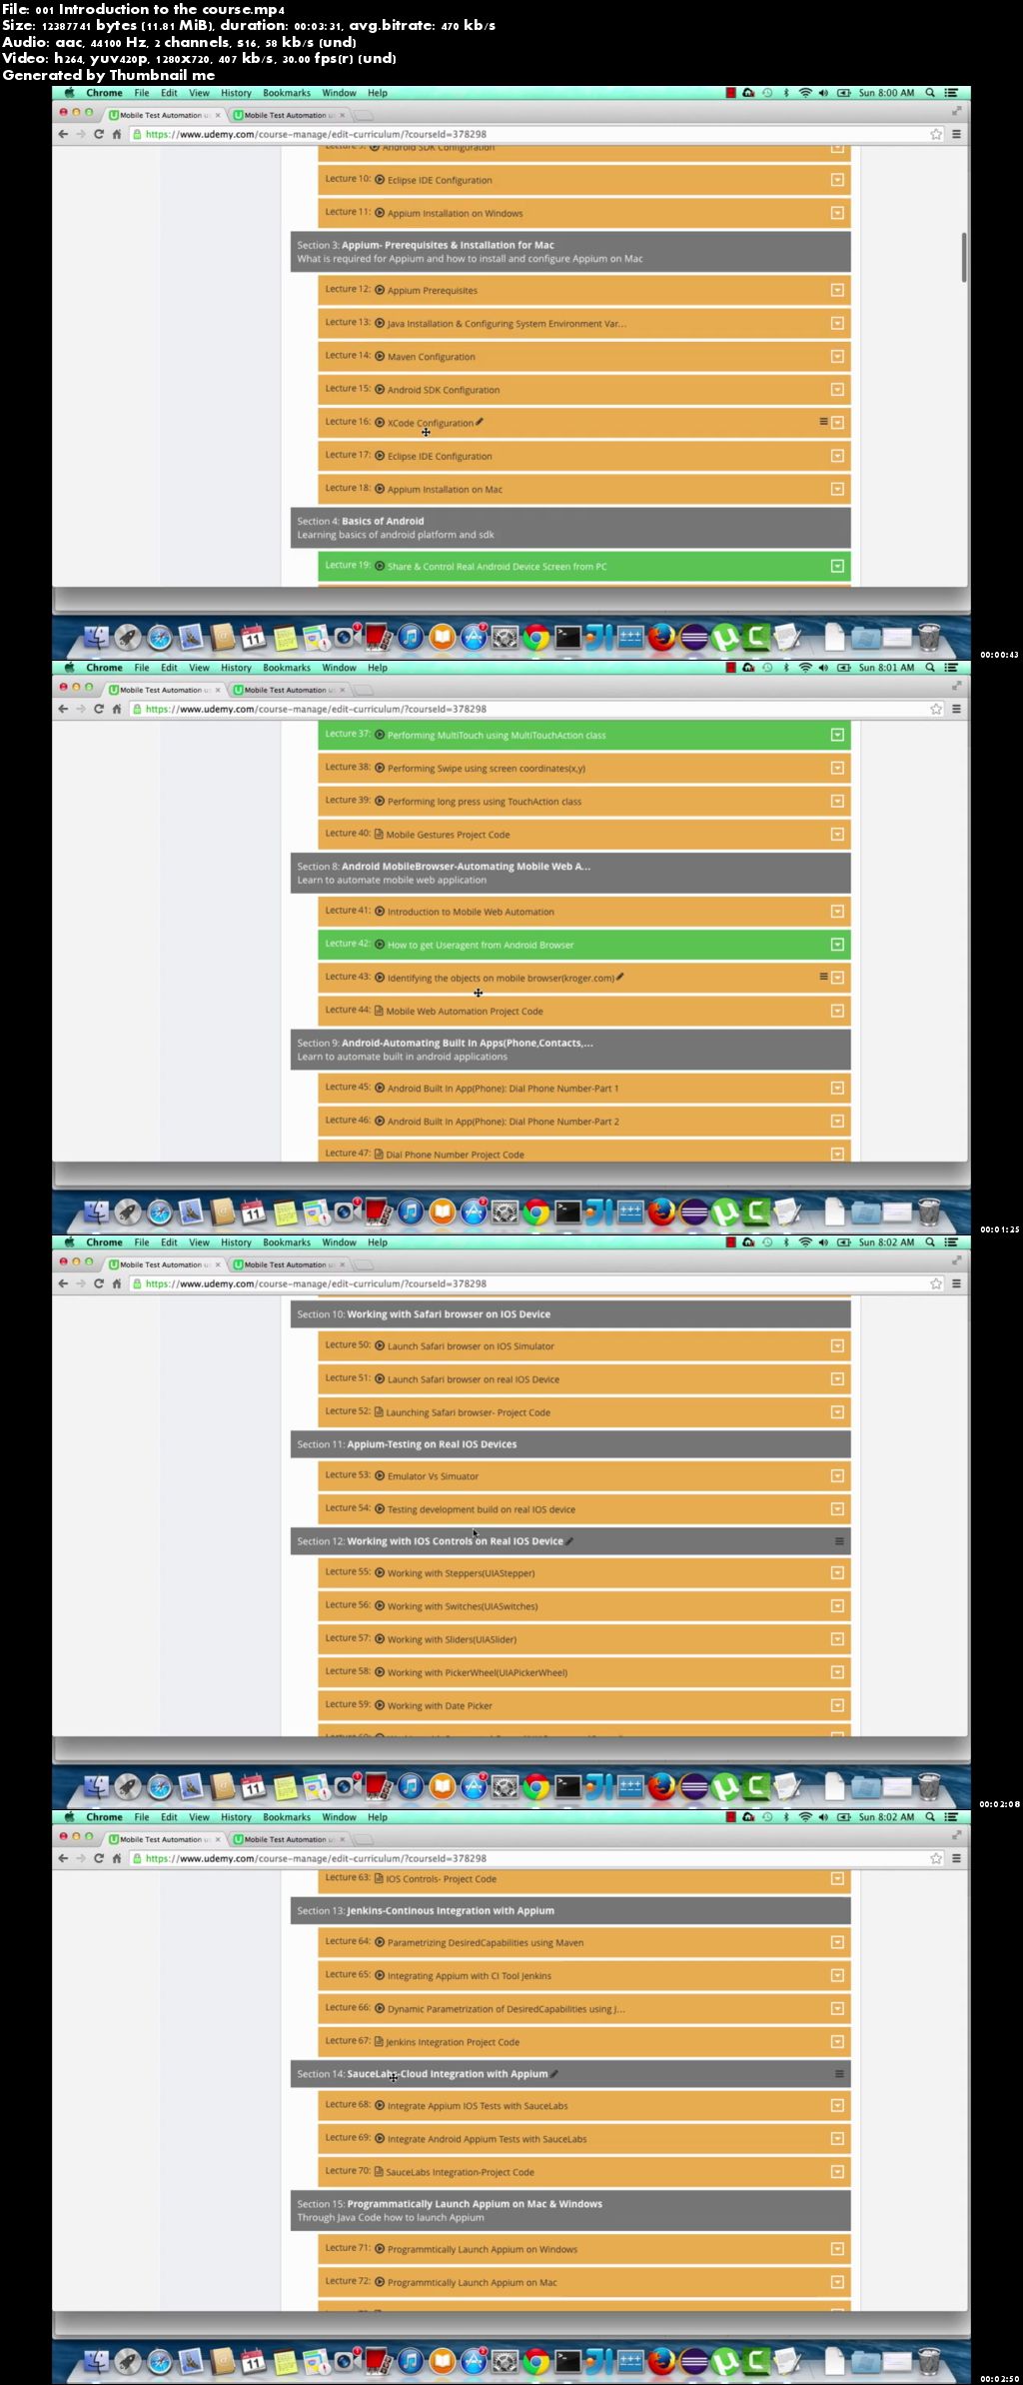Screen dimensions: 1023x2385
Task: Click lecture title Testing development build on real IOS device
Action: tap(482, 1509)
